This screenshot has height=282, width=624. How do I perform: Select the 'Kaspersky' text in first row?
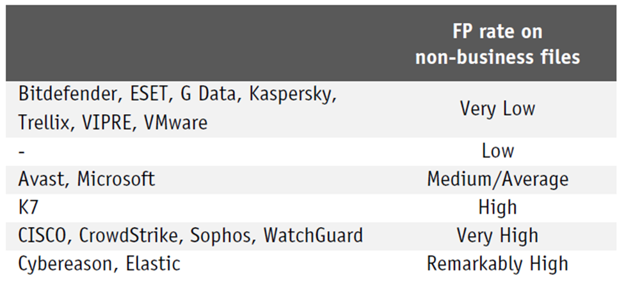click(292, 96)
